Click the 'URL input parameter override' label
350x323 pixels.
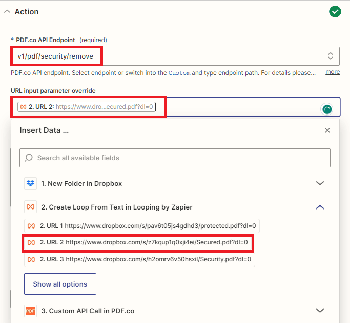pyautogui.click(x=53, y=91)
